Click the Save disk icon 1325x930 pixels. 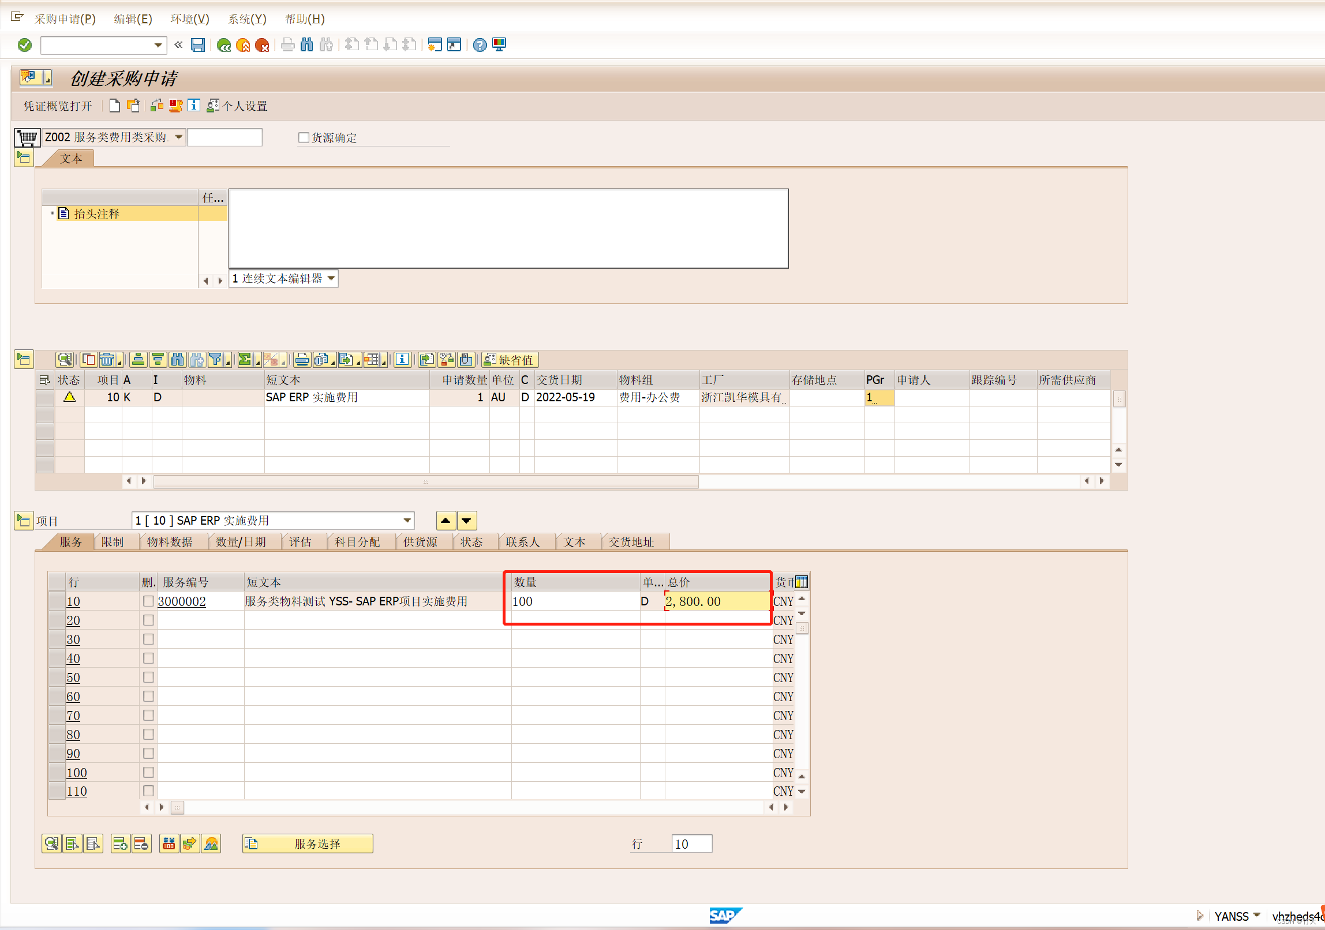pos(198,45)
